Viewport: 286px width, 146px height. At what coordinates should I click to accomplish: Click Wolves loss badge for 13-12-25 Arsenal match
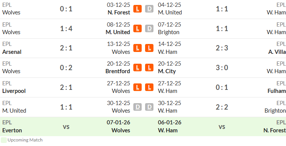click(x=137, y=48)
